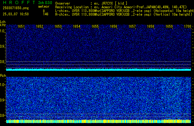This screenshot has width=194, height=126.
Task: Click the Lch 0.9 kHz axis label
Action: pos(2,46)
